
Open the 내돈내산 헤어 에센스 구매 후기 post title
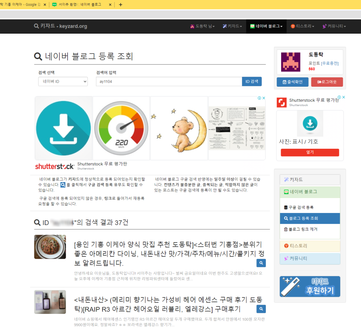(168, 305)
